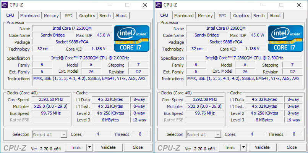Open About tab in left window
308x153 pixels.
[121, 16]
